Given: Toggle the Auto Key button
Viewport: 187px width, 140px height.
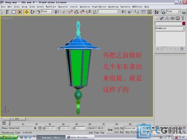Looking at the screenshot, I should (119, 128).
